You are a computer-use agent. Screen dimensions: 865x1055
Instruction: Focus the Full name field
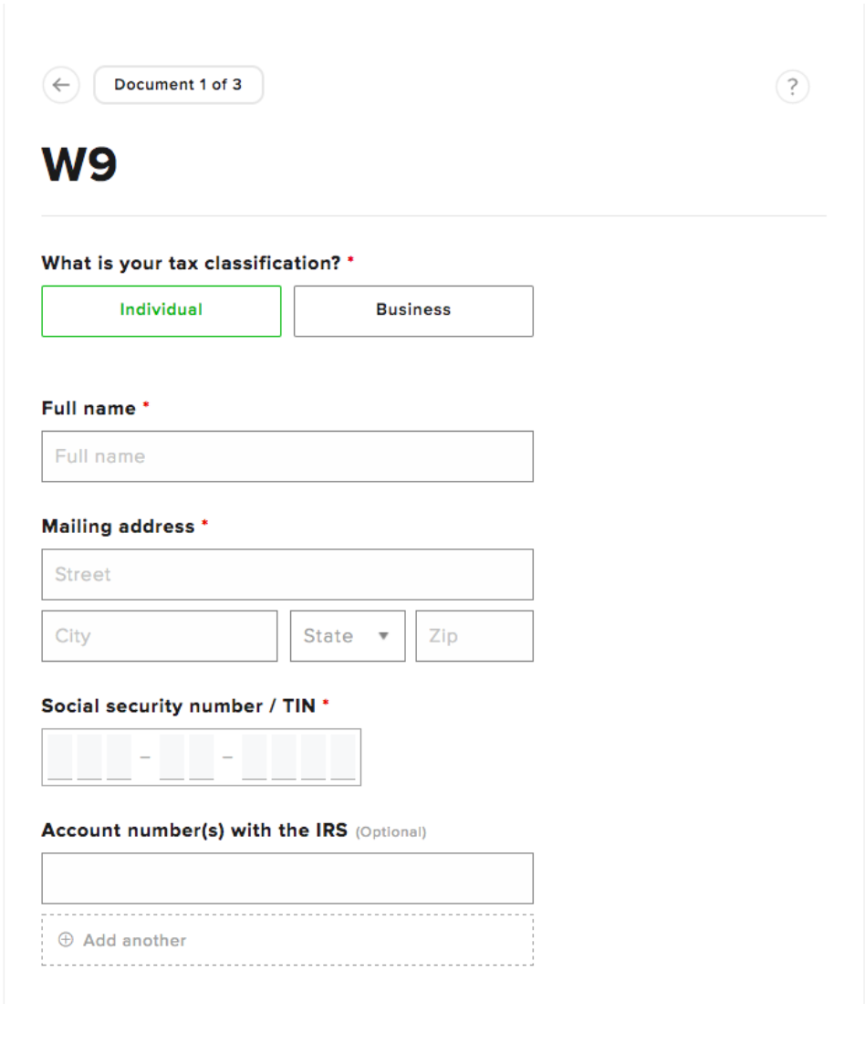tap(287, 456)
